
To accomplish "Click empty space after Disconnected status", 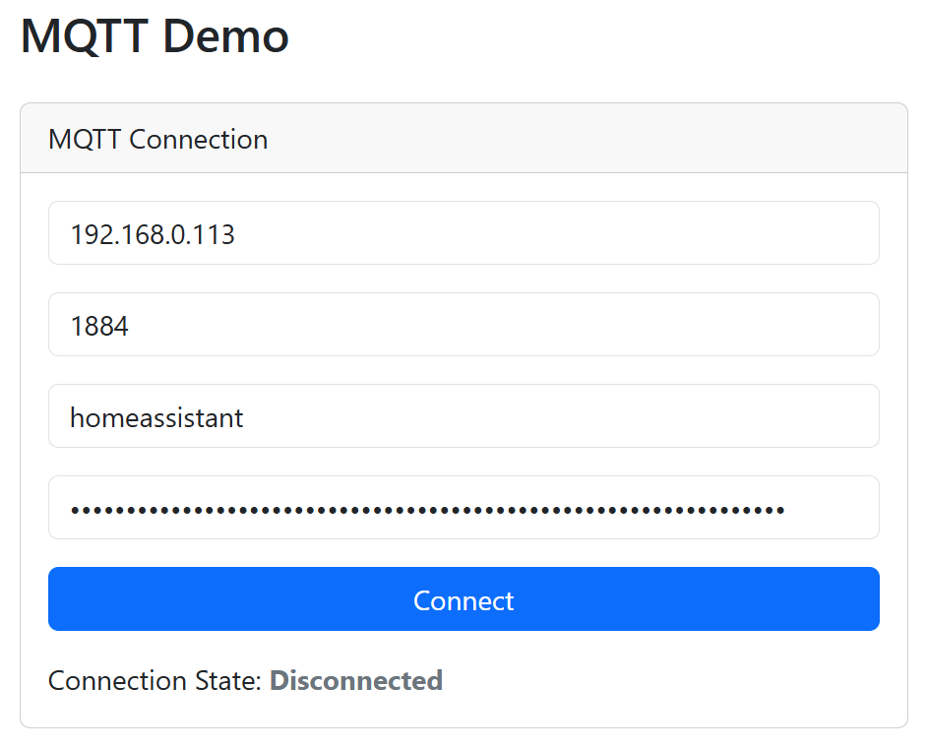I will (669, 680).
